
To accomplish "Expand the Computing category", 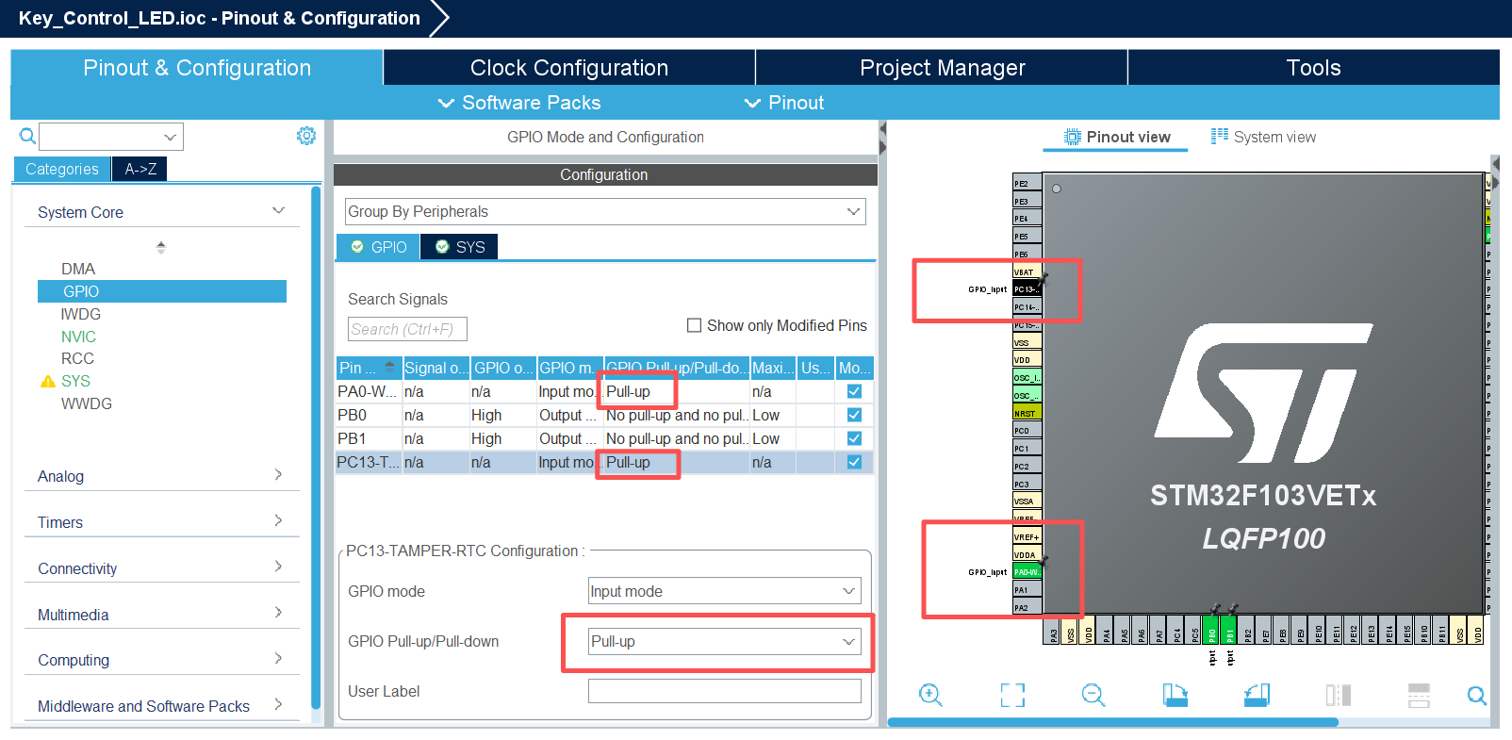I will coord(278,658).
